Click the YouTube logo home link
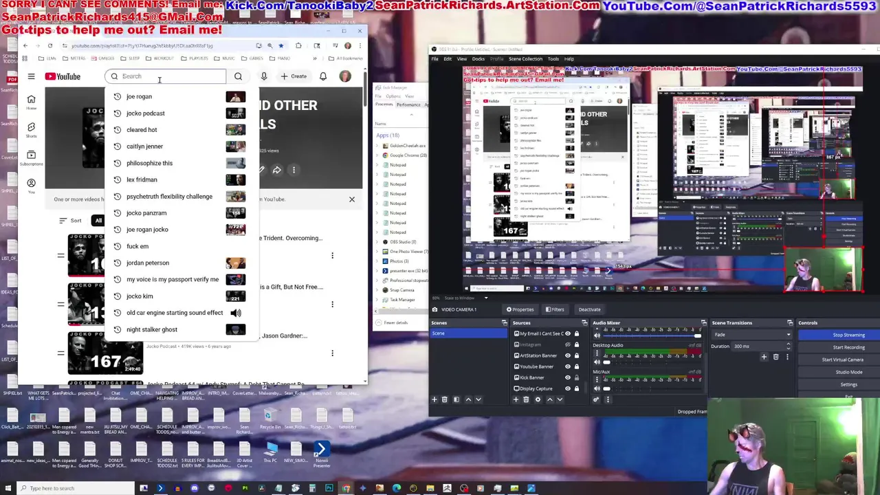This screenshot has height=495, width=880. (x=63, y=76)
